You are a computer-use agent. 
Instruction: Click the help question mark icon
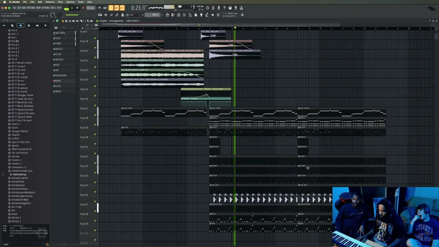pos(224,8)
